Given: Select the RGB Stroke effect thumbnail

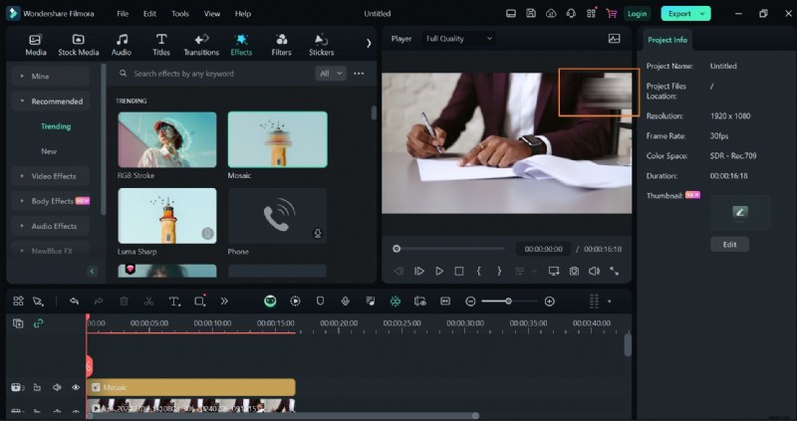Looking at the screenshot, I should coord(167,139).
